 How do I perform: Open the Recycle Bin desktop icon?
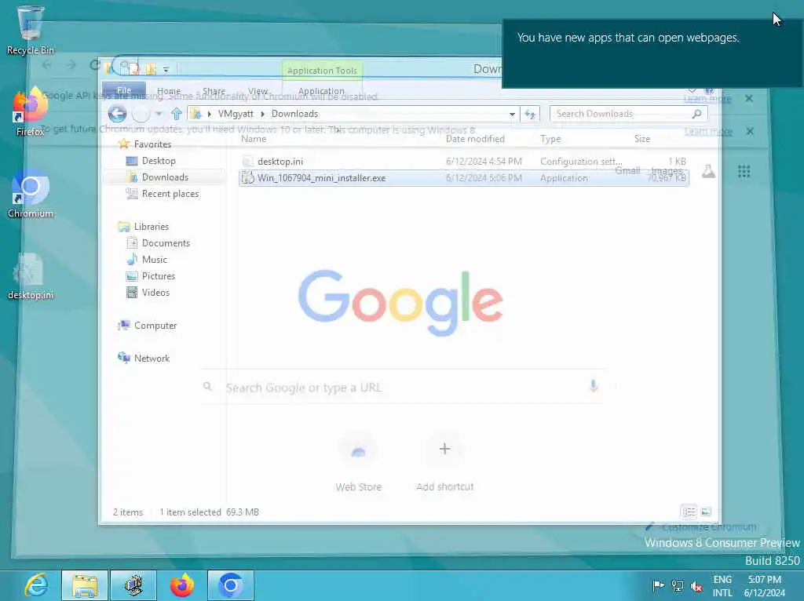pyautogui.click(x=31, y=30)
